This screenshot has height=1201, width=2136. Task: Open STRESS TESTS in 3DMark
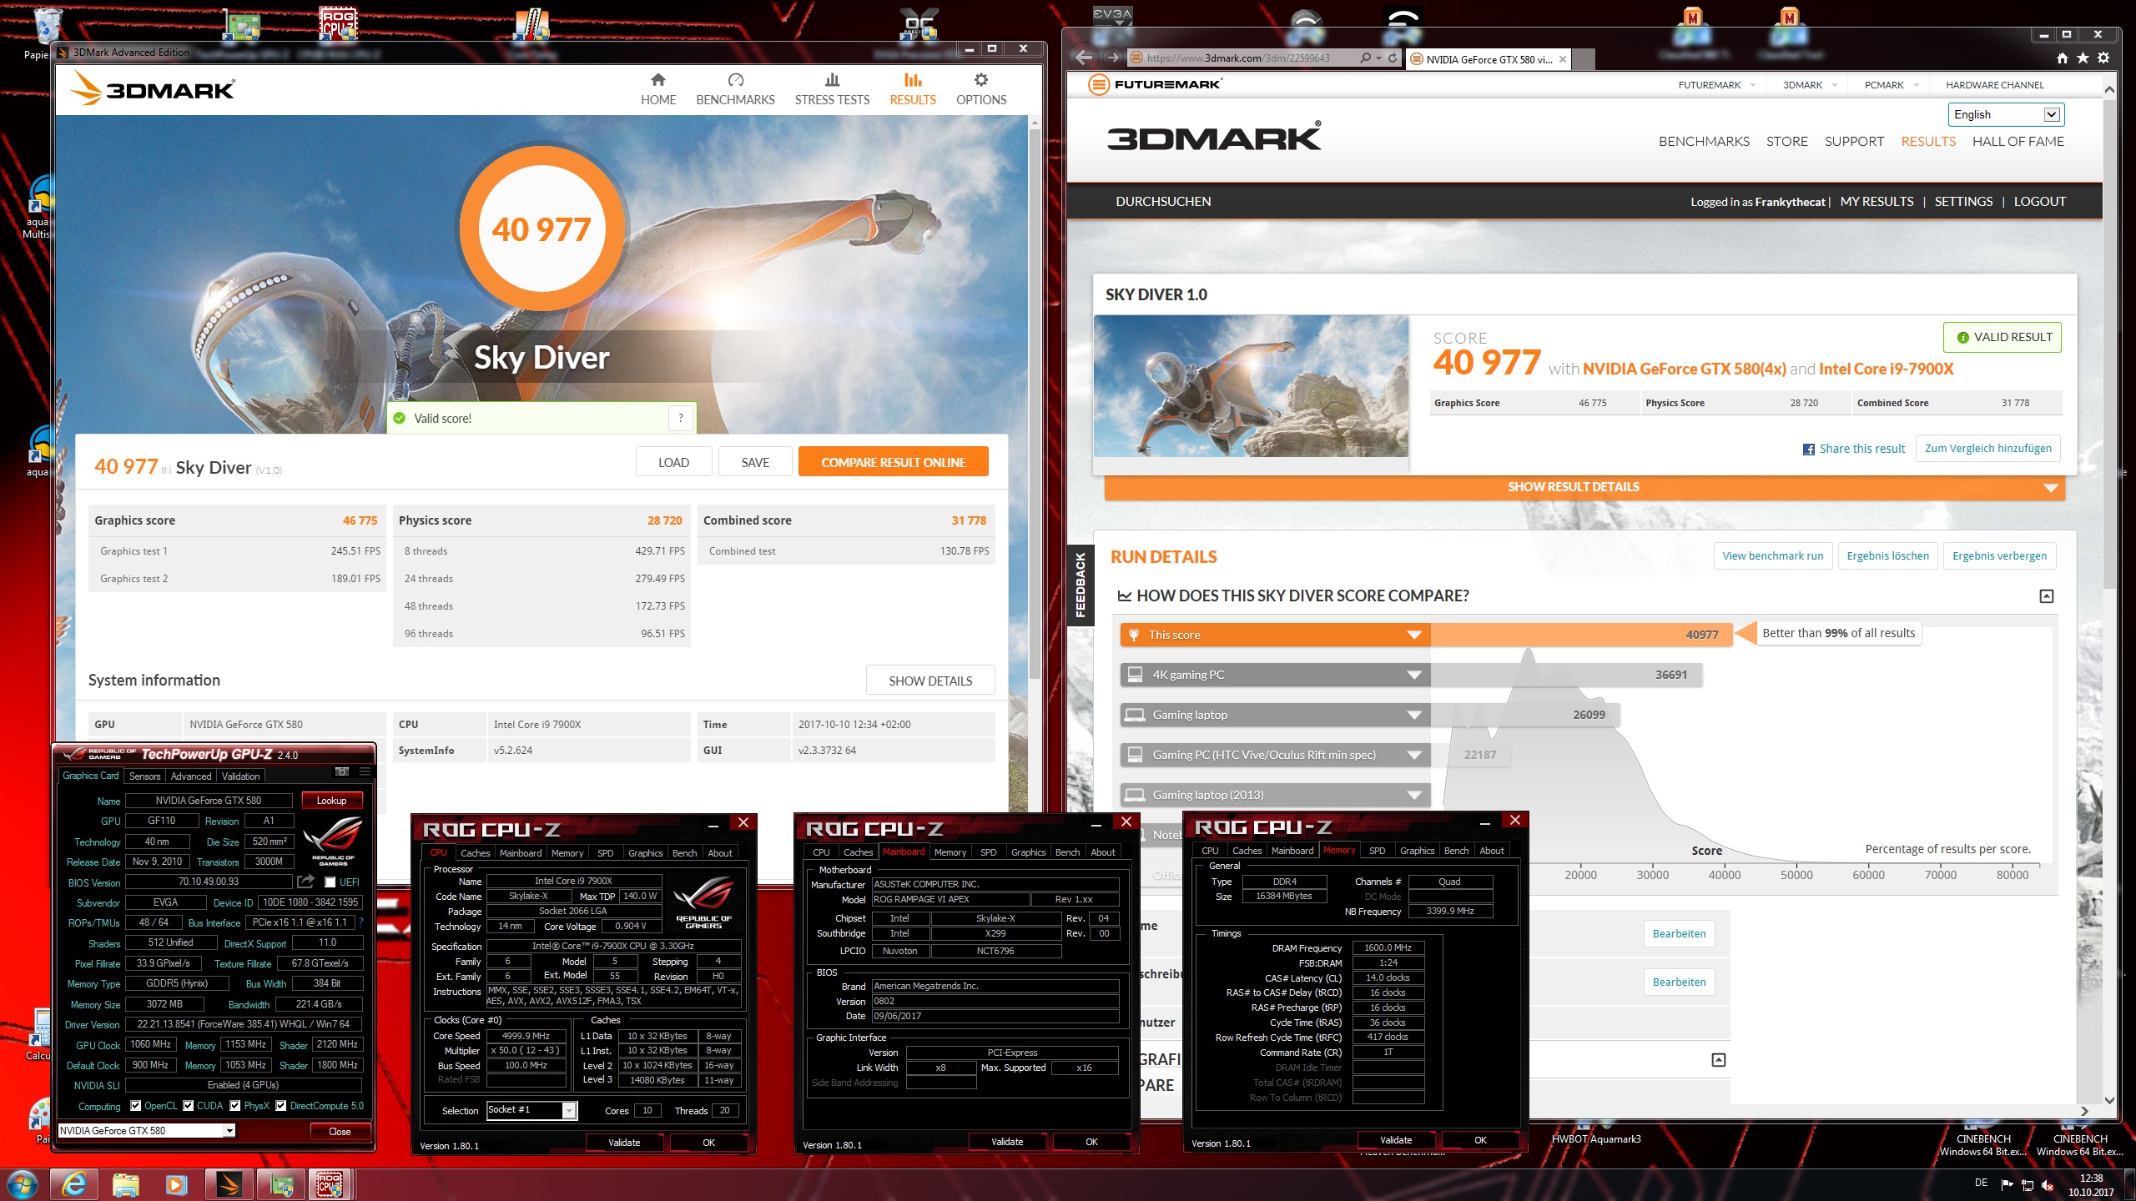832,90
